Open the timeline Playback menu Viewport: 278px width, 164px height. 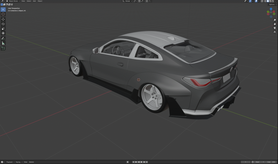click(x=10, y=162)
